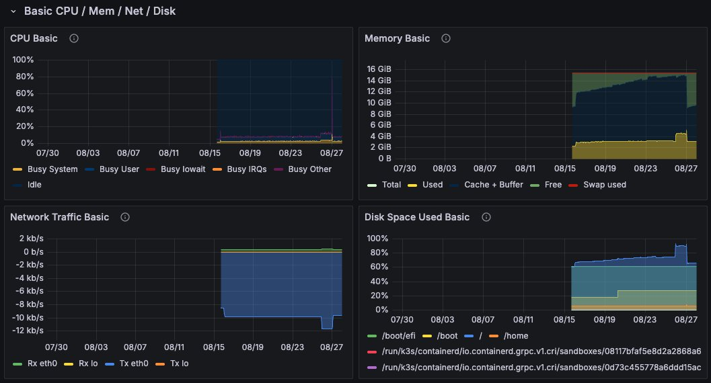Toggle the Busy Iowait series label
The height and width of the screenshot is (383, 711).
point(184,169)
